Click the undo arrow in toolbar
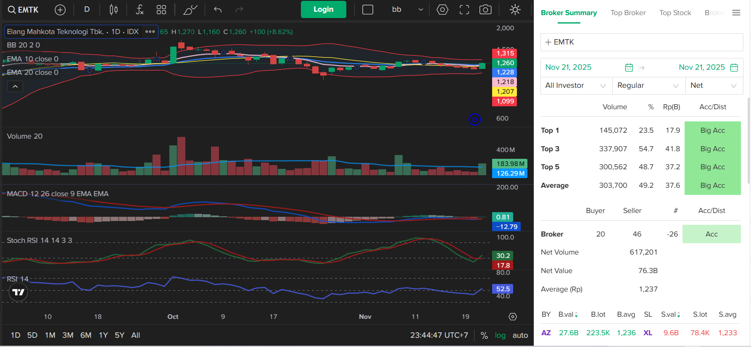 (x=218, y=10)
